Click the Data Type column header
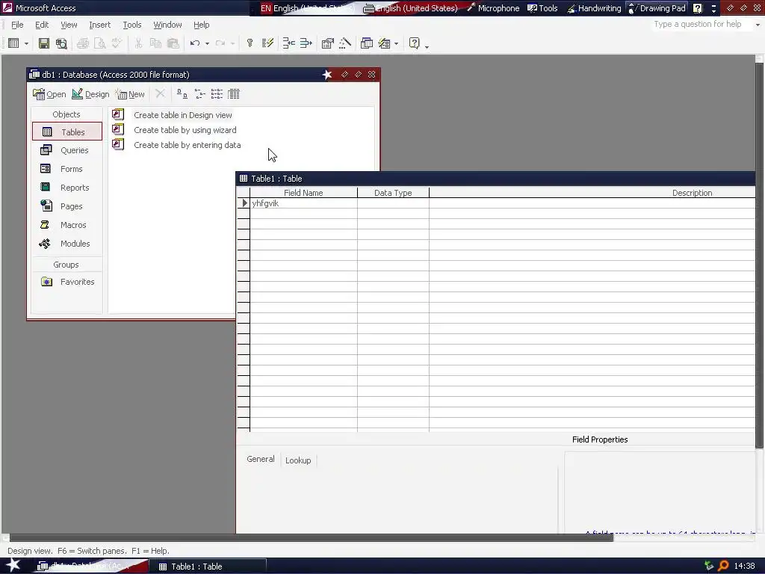The image size is (765, 574). [393, 193]
